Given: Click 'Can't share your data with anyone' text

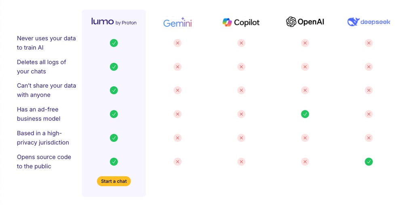Looking at the screenshot, I should pyautogui.click(x=46, y=91).
